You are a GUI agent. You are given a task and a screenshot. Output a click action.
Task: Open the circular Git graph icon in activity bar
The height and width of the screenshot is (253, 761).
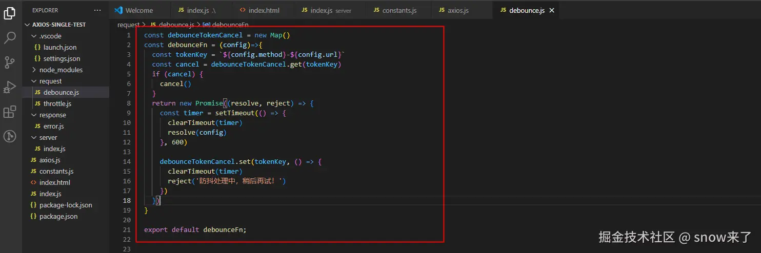10,136
